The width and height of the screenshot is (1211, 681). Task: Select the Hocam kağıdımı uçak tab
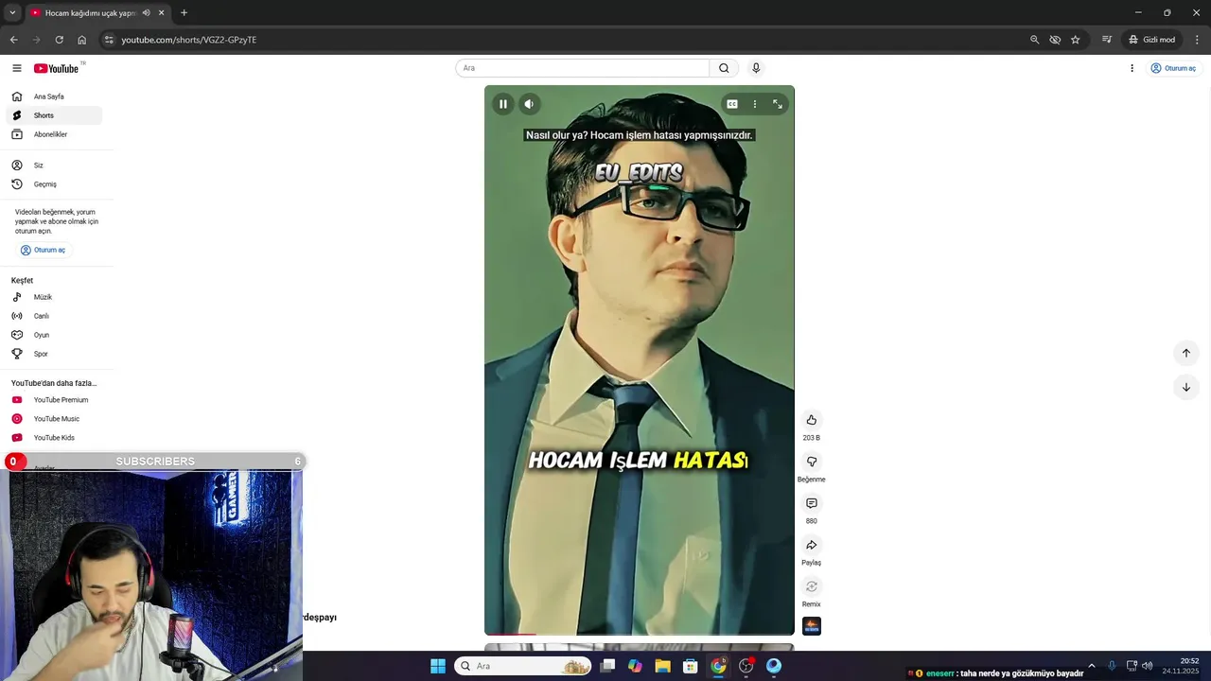(90, 13)
